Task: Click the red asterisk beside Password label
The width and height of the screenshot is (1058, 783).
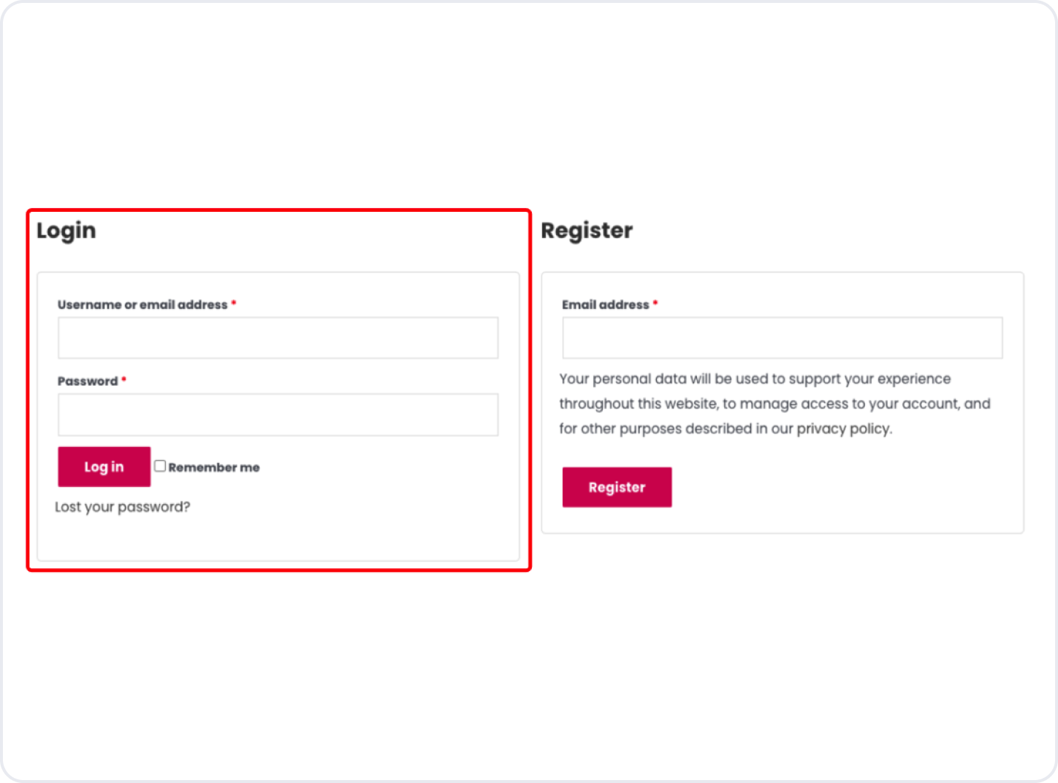Action: [124, 380]
